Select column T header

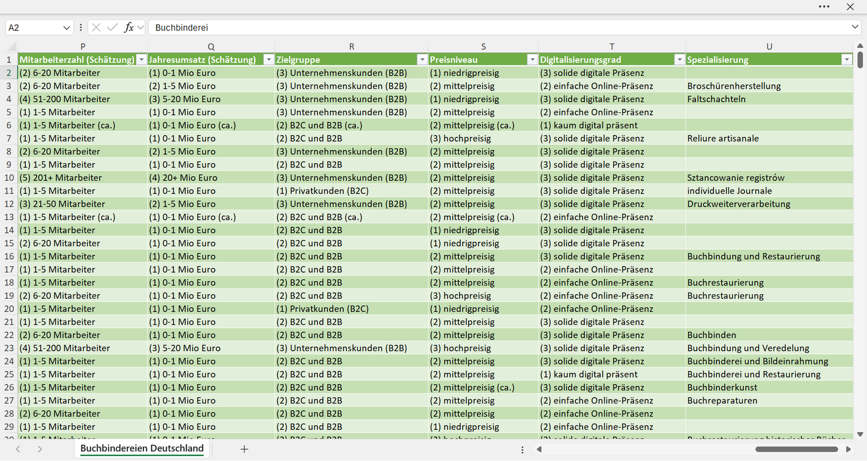(x=612, y=47)
